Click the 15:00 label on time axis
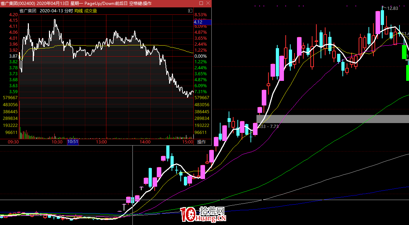409x225 pixels. [x=188, y=142]
